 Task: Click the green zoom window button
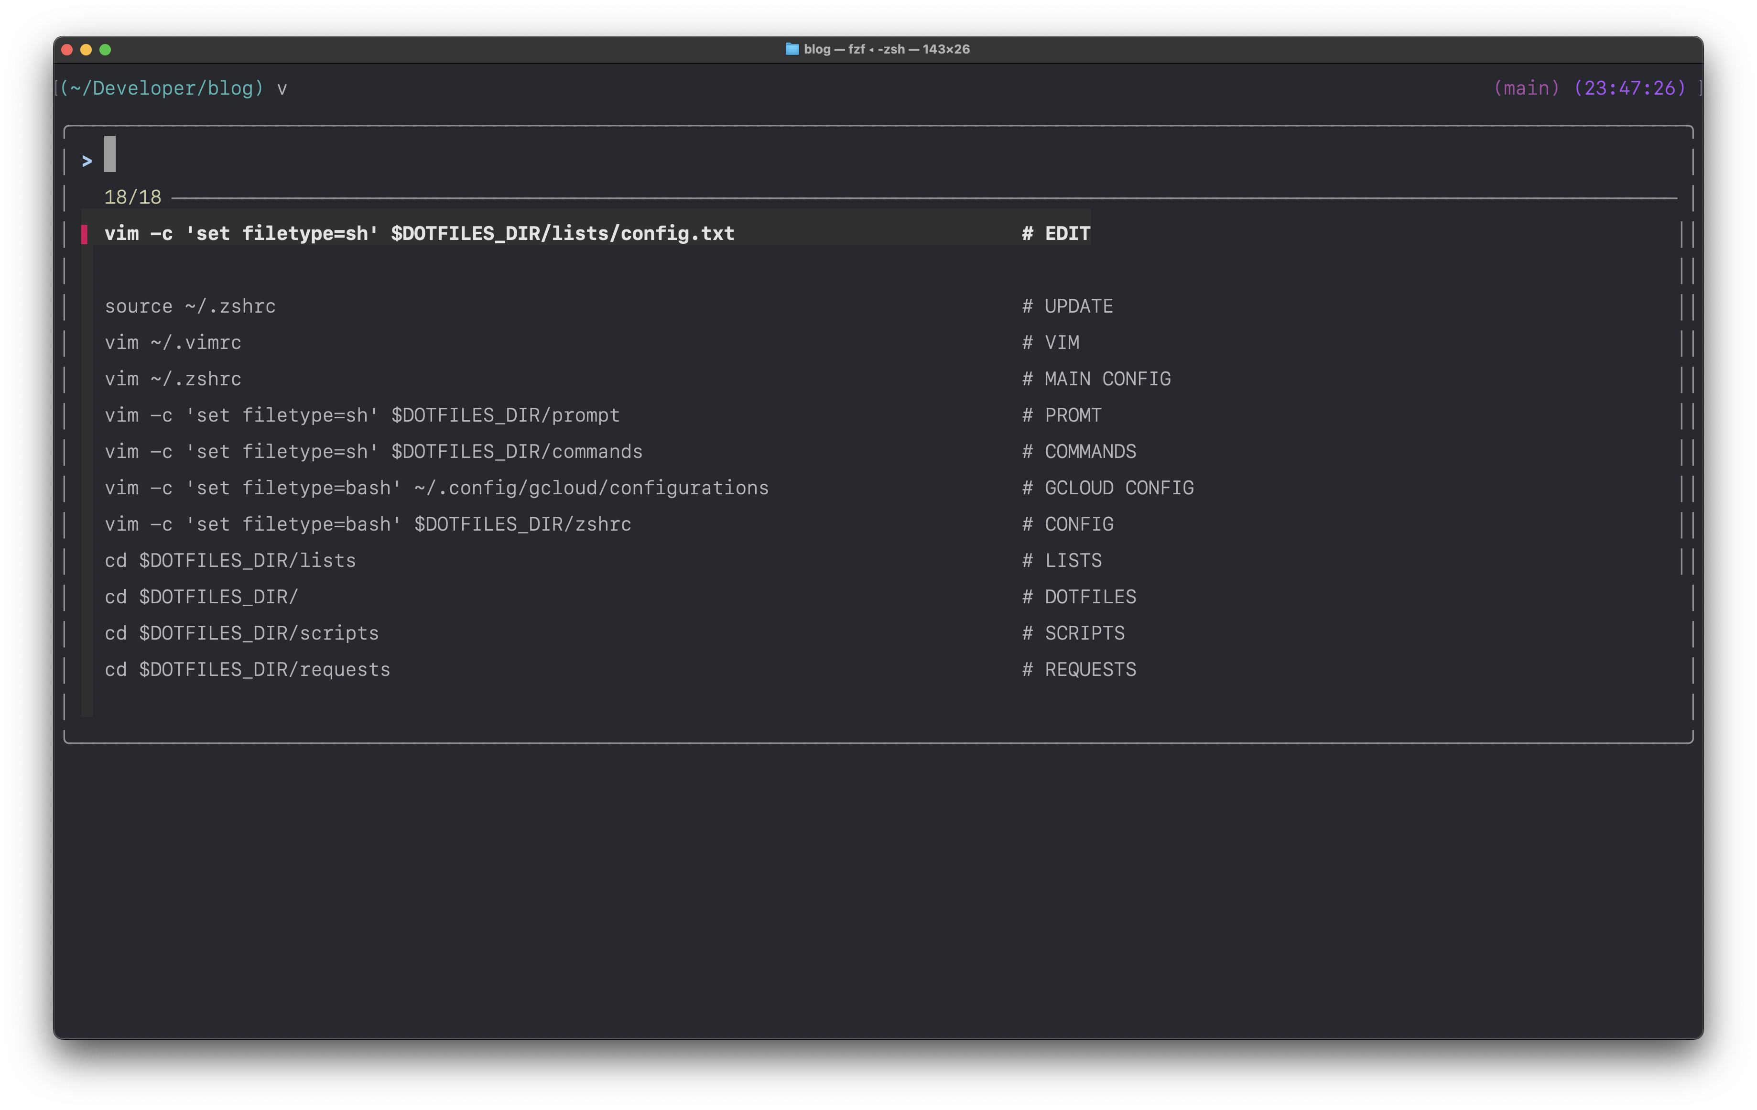[105, 50]
